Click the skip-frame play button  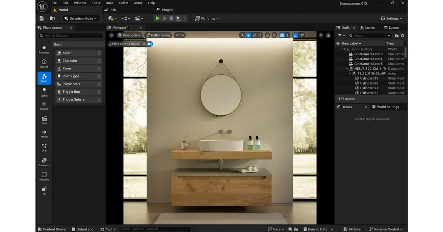click(164, 19)
